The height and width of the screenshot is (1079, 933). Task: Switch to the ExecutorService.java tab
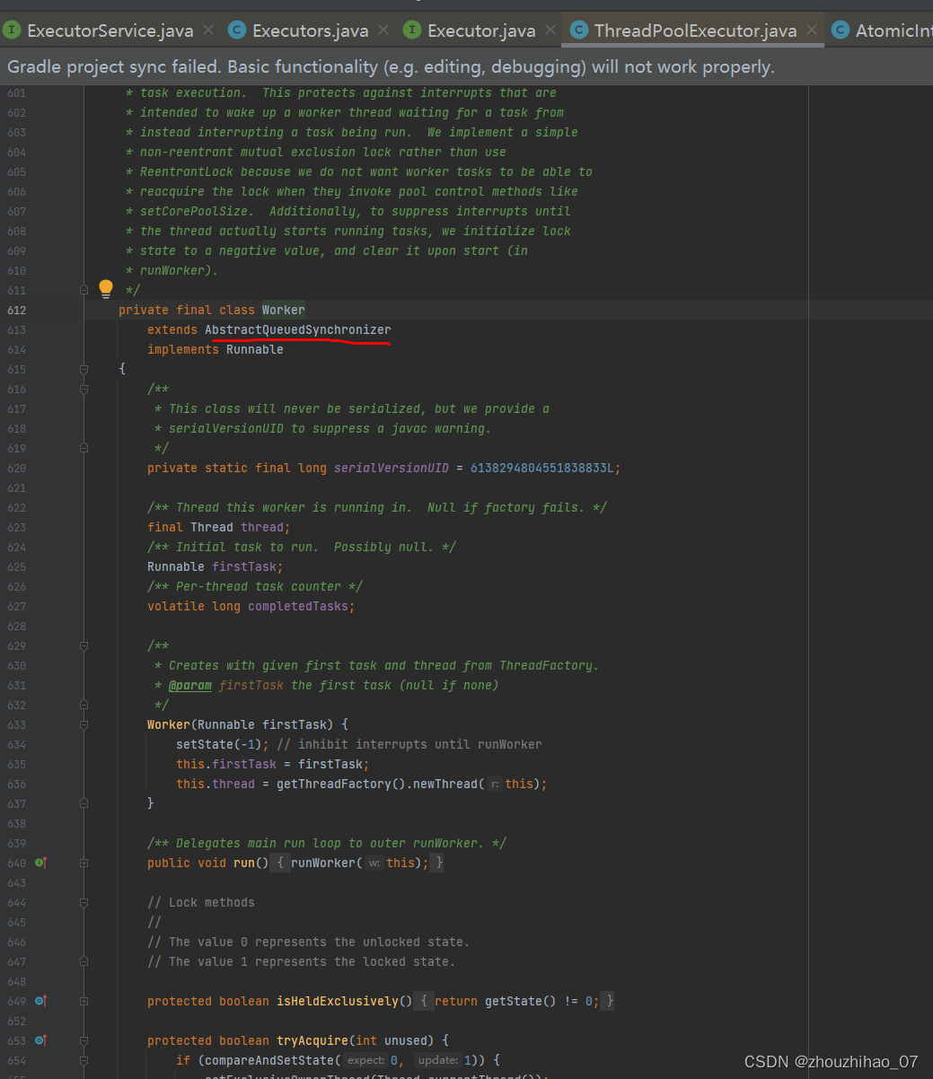tap(110, 31)
